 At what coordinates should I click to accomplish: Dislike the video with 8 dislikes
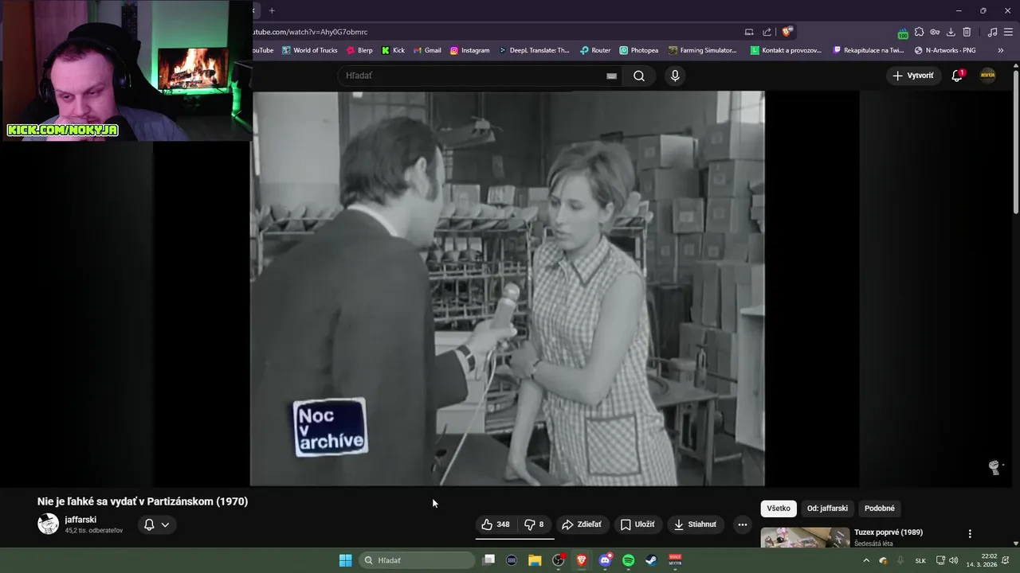point(534,524)
